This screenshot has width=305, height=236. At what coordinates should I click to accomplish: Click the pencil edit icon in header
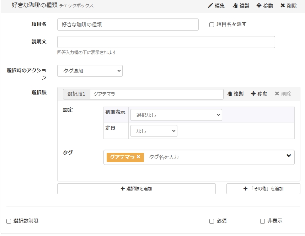(x=210, y=6)
